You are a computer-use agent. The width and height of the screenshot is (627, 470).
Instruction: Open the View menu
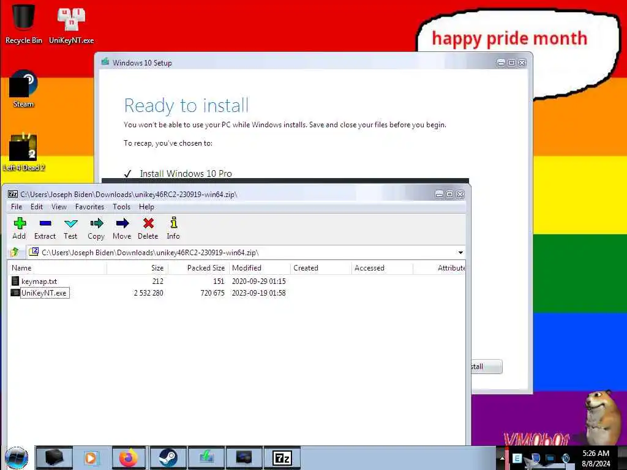click(x=59, y=207)
